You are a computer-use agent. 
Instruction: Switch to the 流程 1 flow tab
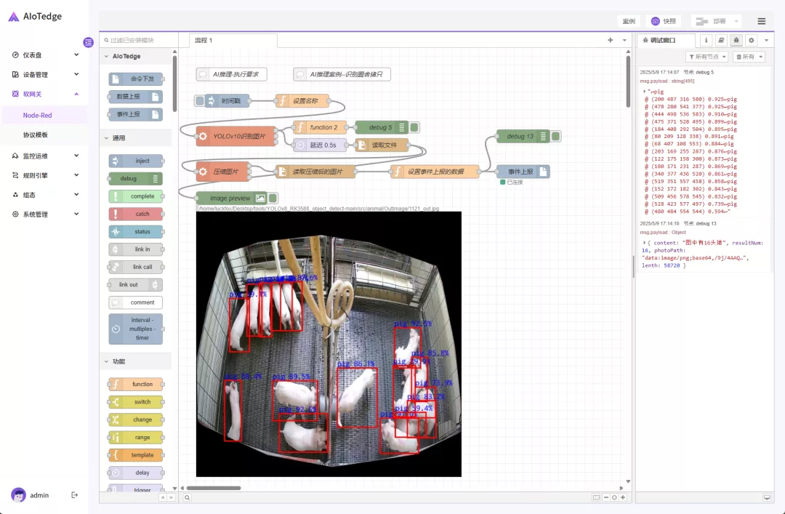pyautogui.click(x=204, y=41)
